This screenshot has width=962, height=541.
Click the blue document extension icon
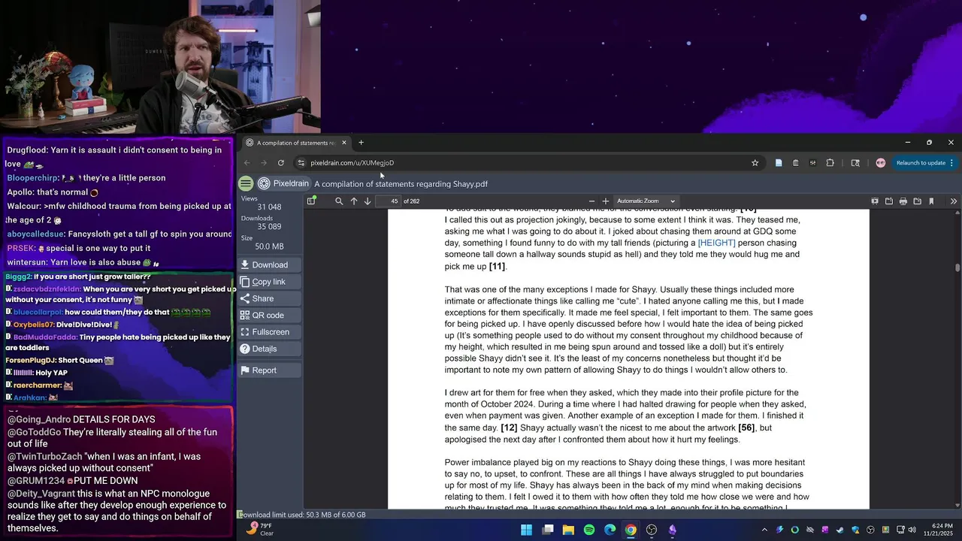[779, 162]
